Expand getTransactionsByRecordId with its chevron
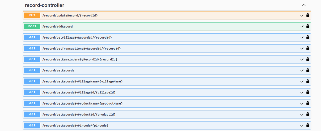 (302, 48)
